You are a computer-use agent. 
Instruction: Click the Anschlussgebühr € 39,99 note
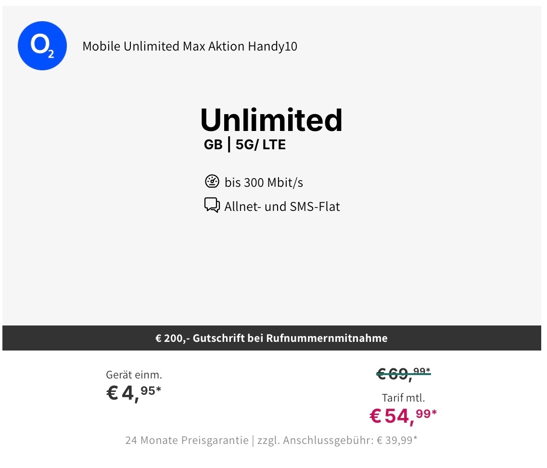[x=337, y=441]
